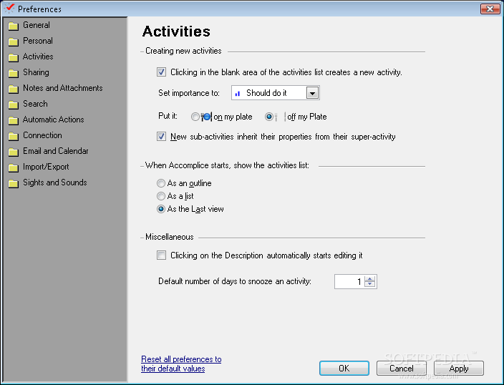The height and width of the screenshot is (385, 504).
Task: Open the Personal preferences page
Action: pos(38,41)
